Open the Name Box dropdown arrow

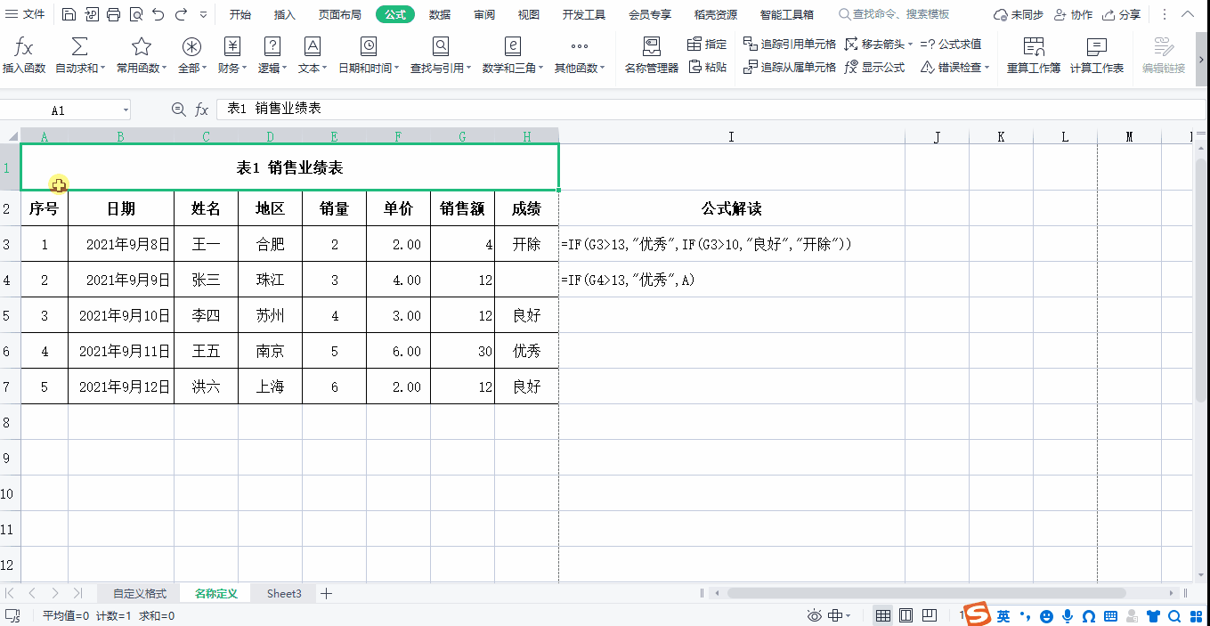(x=125, y=110)
